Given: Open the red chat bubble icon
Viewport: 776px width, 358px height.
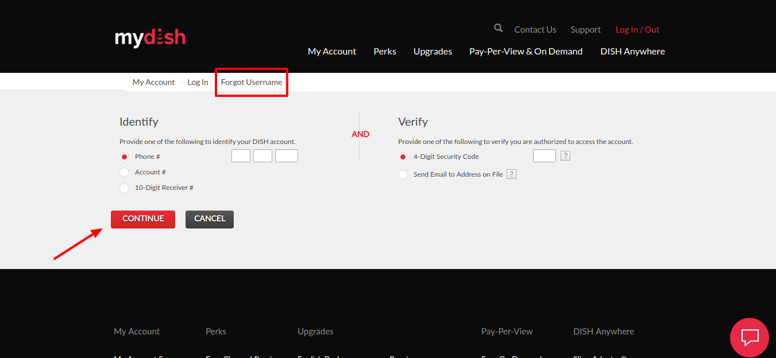Looking at the screenshot, I should (x=750, y=337).
